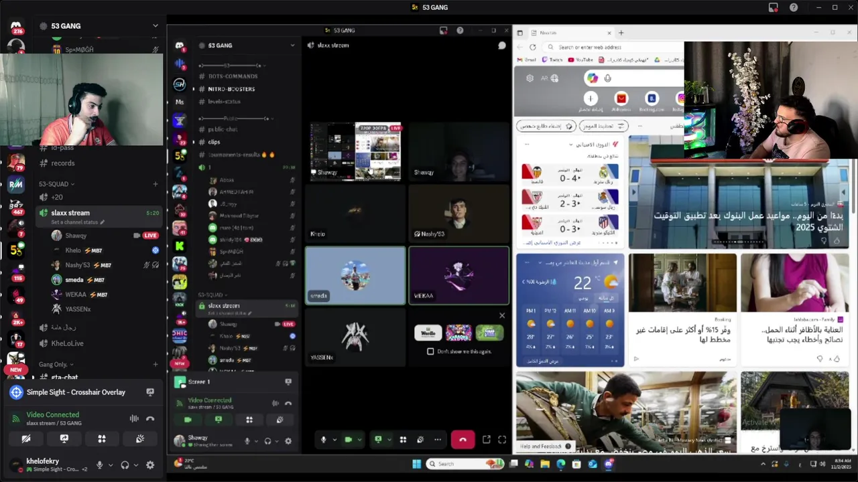Focus the browser address bar
Viewport: 858px width, 482px height.
coord(613,48)
